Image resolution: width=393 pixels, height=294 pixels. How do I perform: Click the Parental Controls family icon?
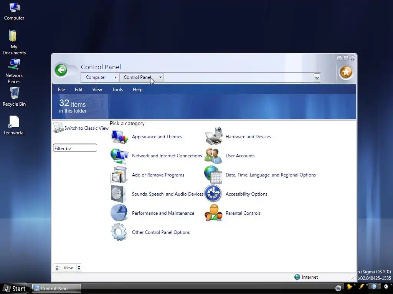tap(213, 213)
